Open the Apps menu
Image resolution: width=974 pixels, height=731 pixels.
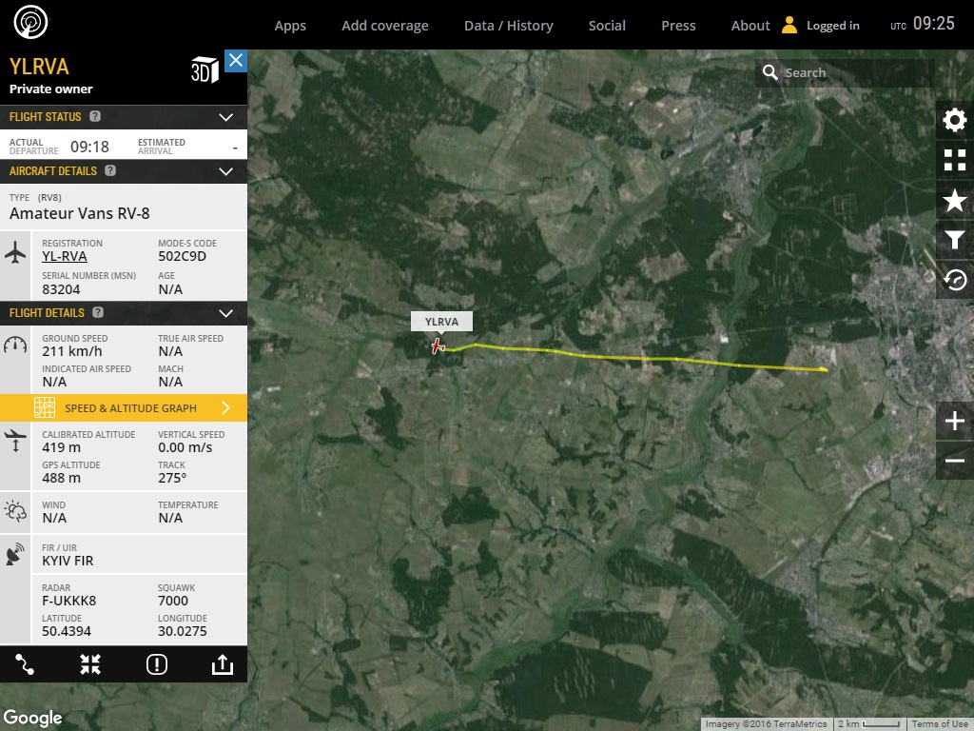click(290, 26)
